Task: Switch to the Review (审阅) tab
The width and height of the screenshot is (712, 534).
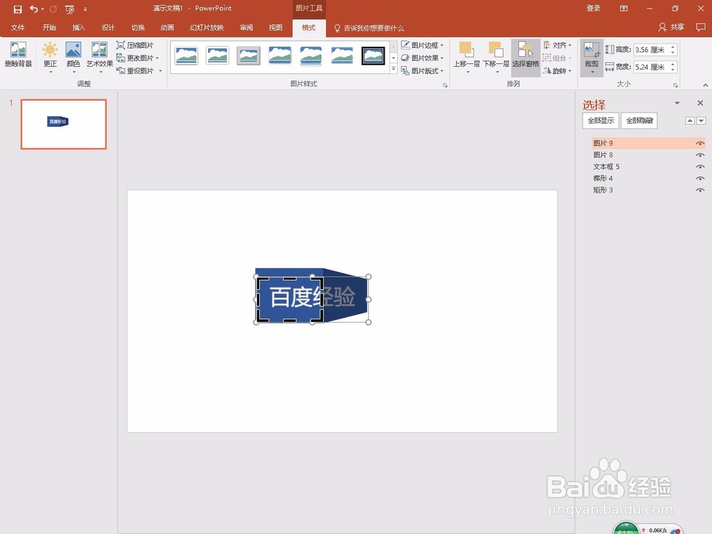Action: point(246,28)
